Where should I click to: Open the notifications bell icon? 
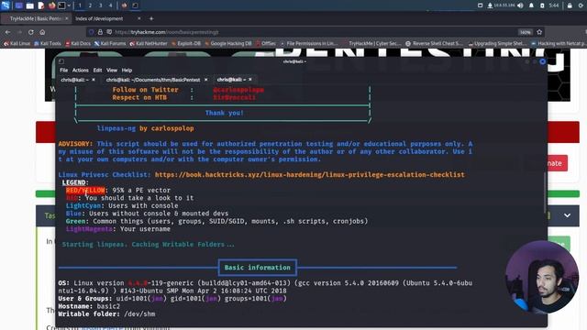[531, 5]
